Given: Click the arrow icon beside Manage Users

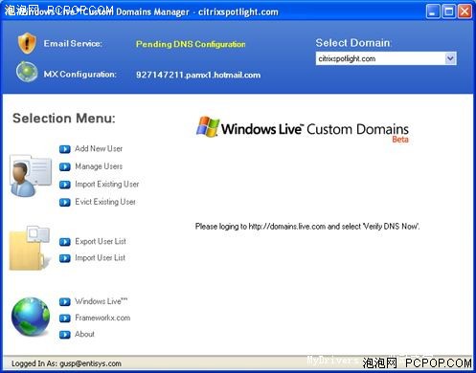Looking at the screenshot, I should pos(65,166).
